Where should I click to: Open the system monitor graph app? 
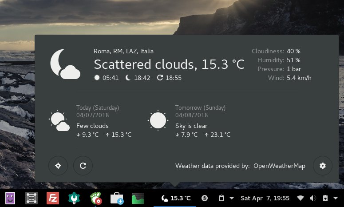click(x=138, y=198)
